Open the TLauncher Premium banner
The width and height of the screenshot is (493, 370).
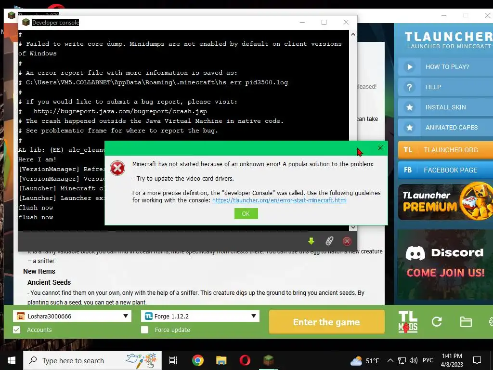445,202
